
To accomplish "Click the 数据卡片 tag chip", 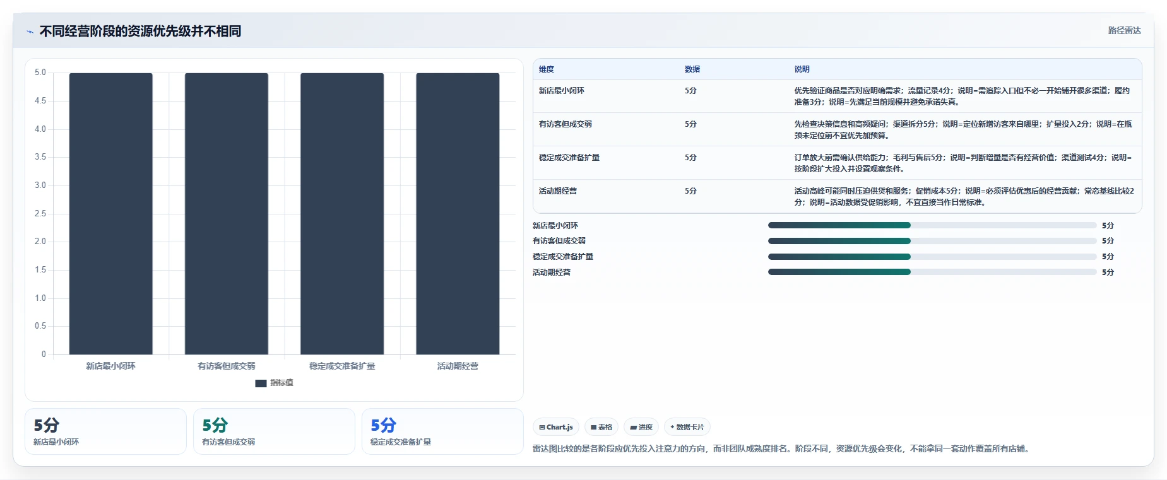I will 687,427.
